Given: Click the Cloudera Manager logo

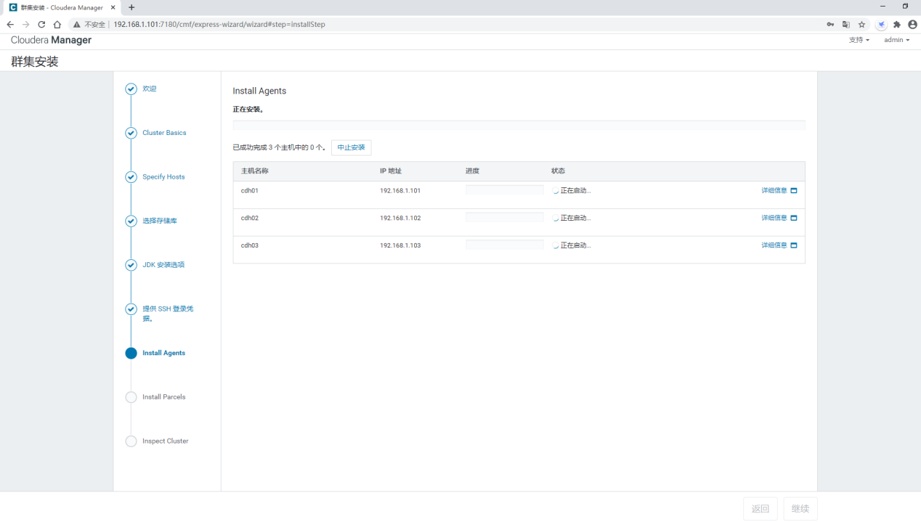Looking at the screenshot, I should coord(51,40).
